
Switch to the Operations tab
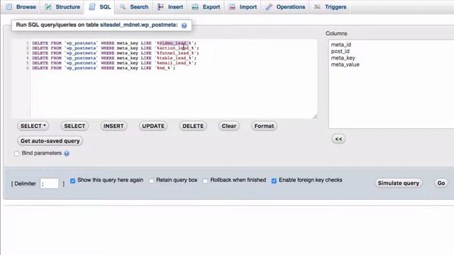tap(285, 6)
